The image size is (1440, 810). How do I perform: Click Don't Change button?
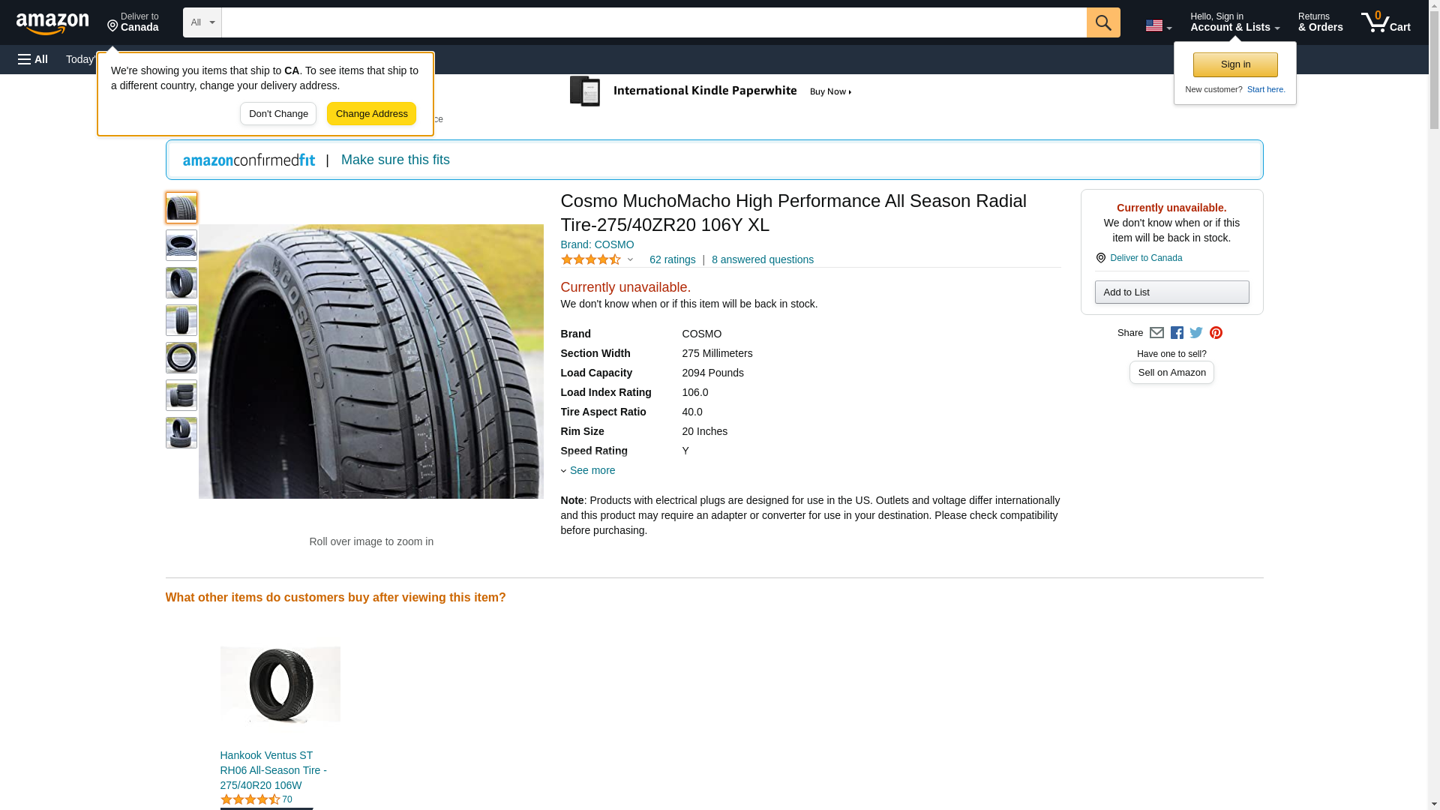278,114
